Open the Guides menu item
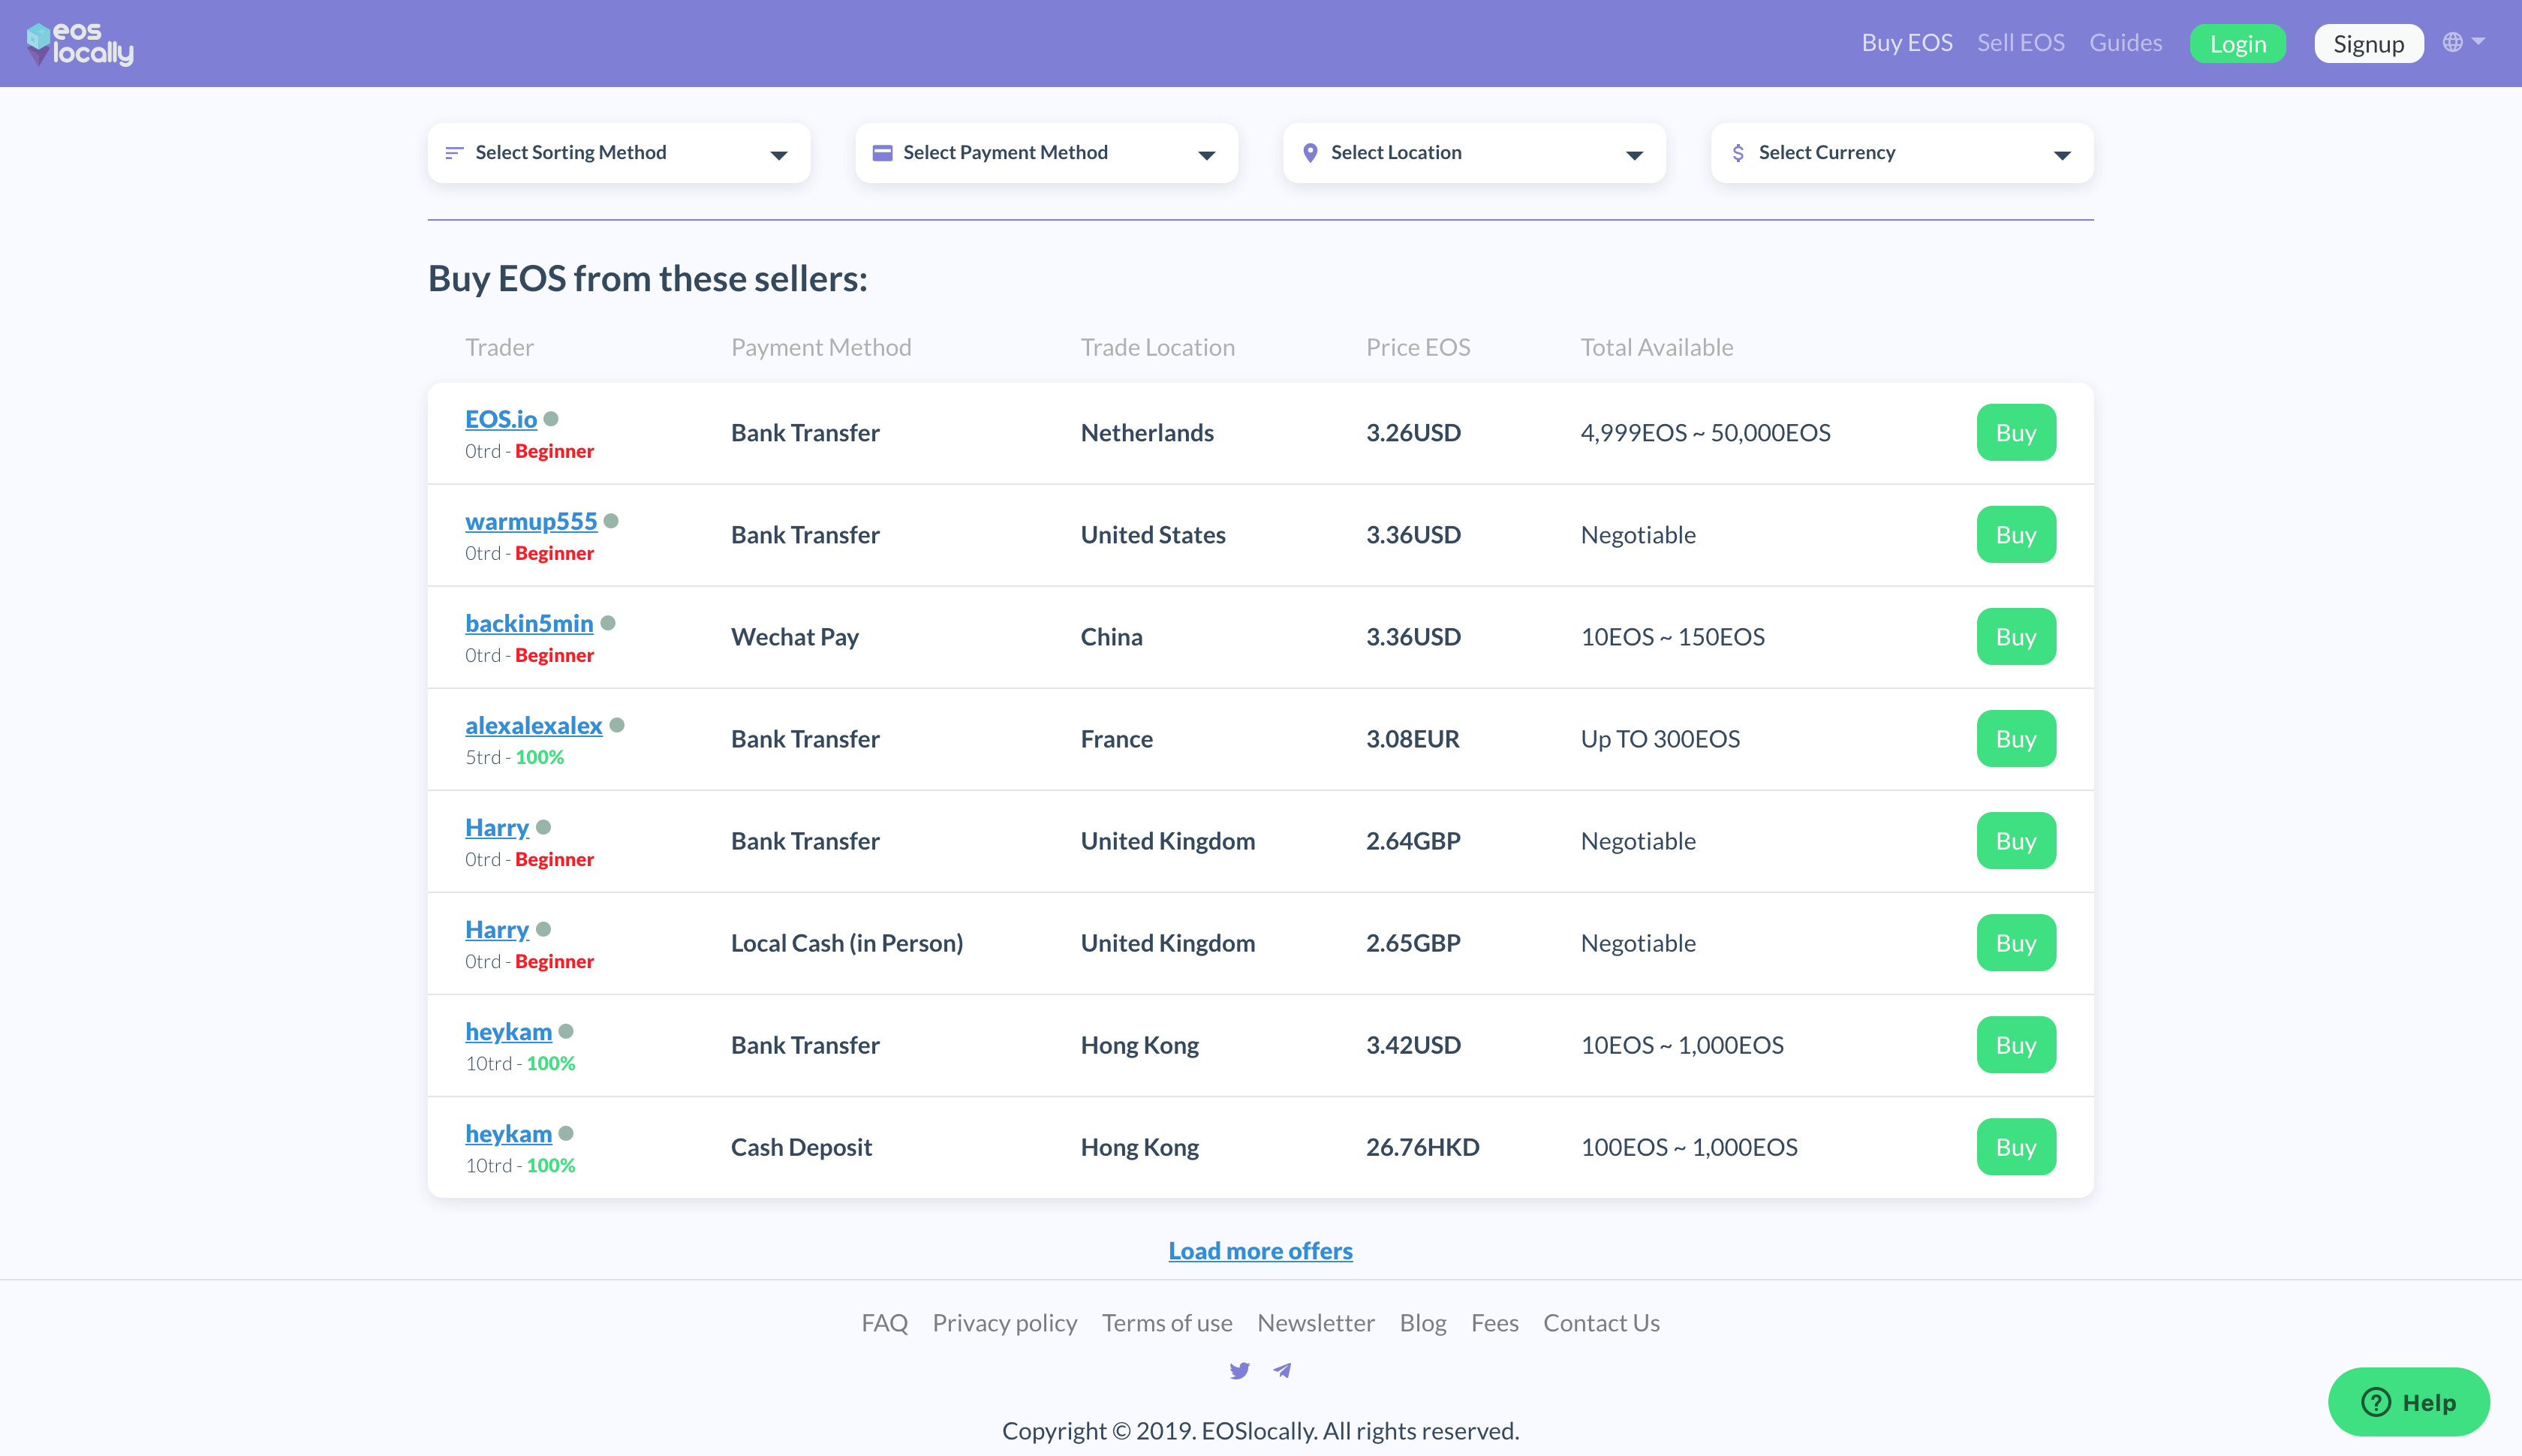2522x1456 pixels. click(2125, 43)
